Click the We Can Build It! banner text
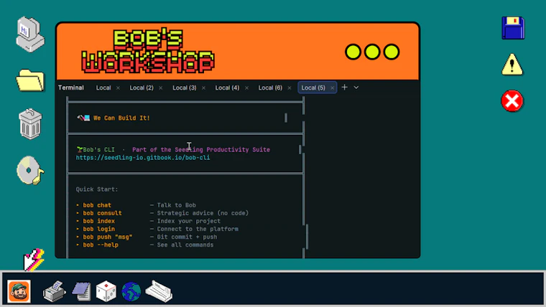This screenshot has height=307, width=546. tap(121, 118)
